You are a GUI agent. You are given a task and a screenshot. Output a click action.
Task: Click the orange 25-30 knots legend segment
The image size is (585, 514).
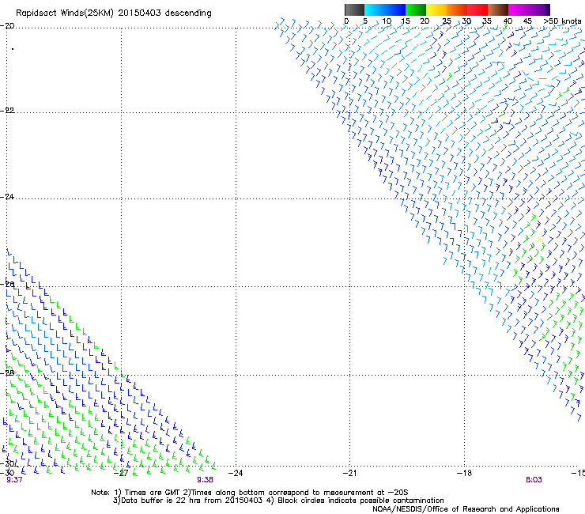(457, 9)
